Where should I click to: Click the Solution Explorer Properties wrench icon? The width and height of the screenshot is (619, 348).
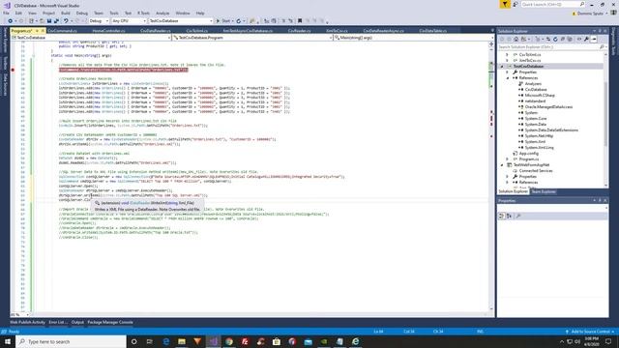(586, 39)
